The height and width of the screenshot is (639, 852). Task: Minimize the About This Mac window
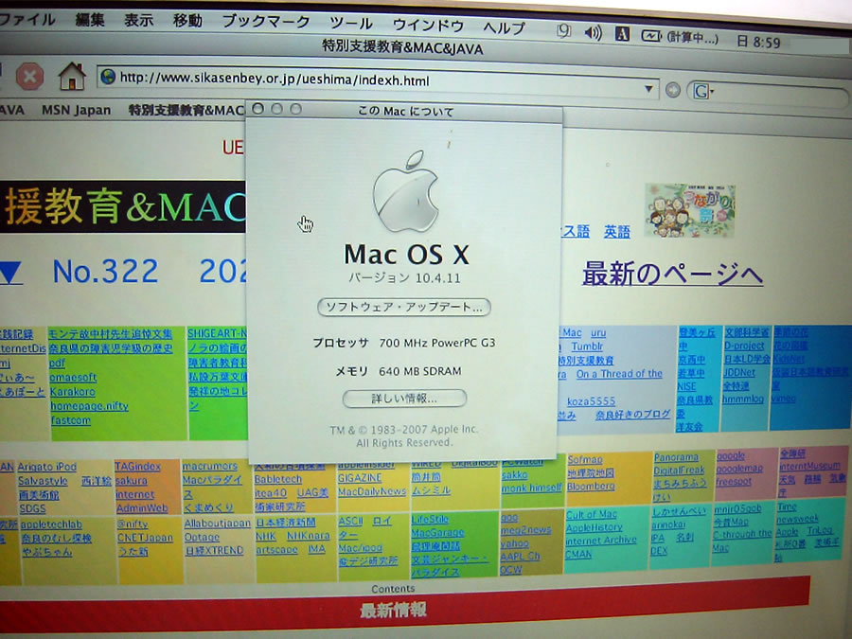[x=276, y=109]
